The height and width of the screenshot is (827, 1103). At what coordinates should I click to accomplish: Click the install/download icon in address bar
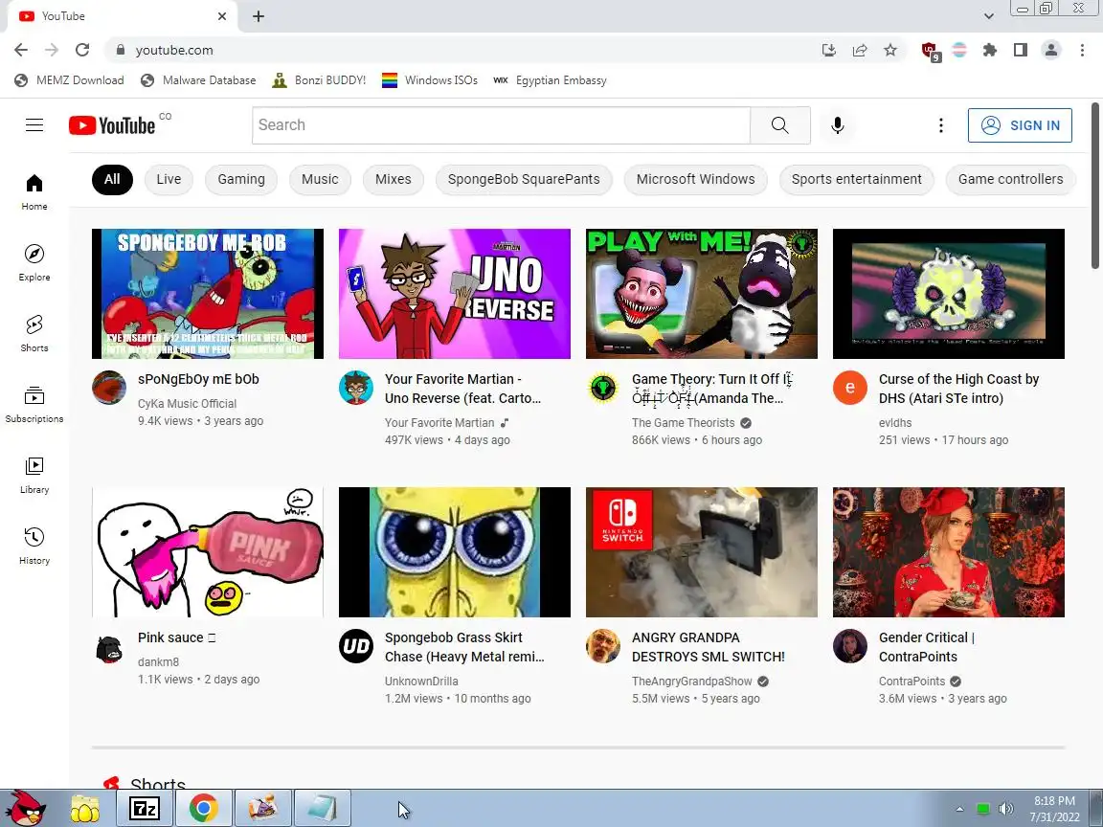[x=828, y=50]
